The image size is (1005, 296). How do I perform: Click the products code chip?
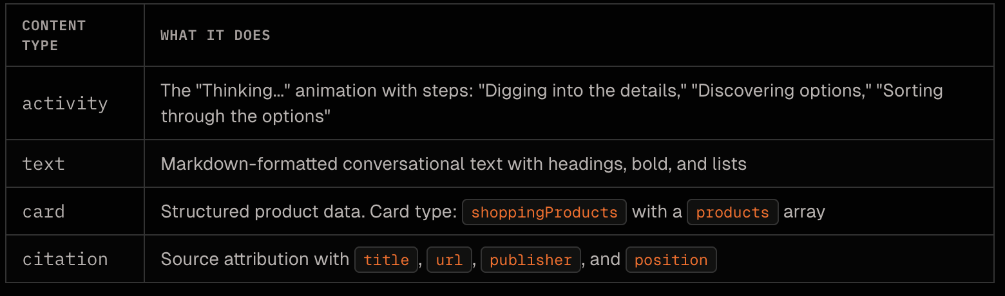click(732, 212)
